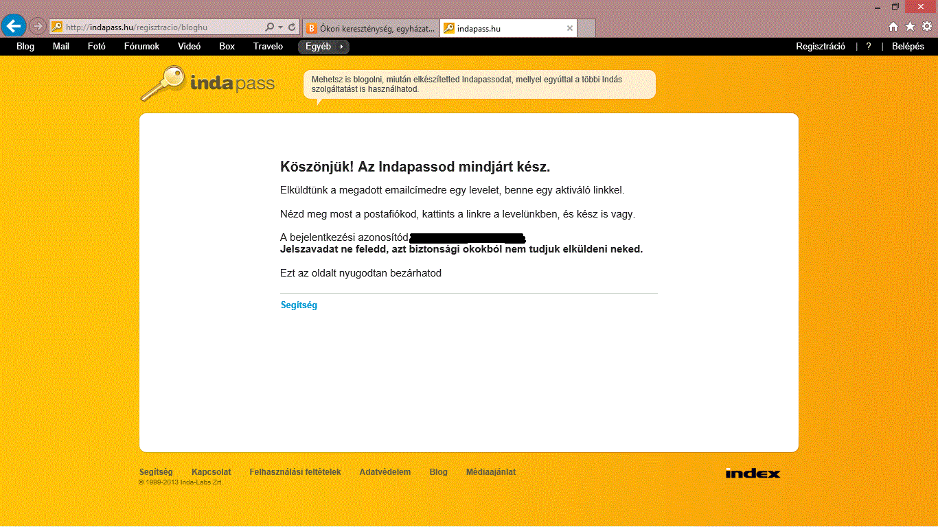Click the browser Home icon

pyautogui.click(x=893, y=27)
